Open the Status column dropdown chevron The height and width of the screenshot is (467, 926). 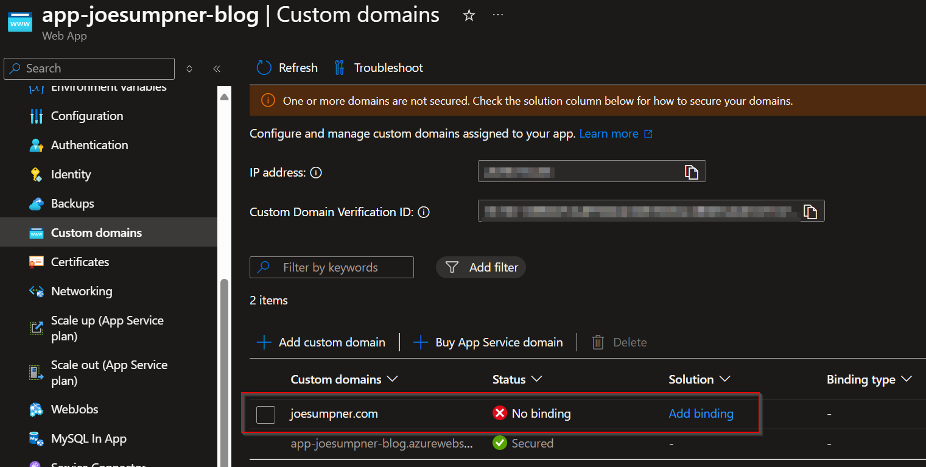(536, 379)
